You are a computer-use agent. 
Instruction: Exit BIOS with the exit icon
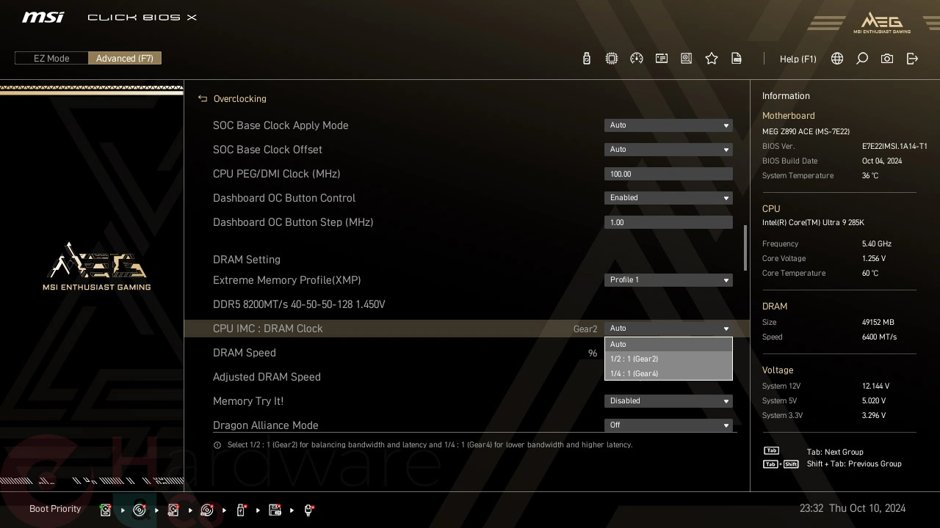(x=912, y=59)
